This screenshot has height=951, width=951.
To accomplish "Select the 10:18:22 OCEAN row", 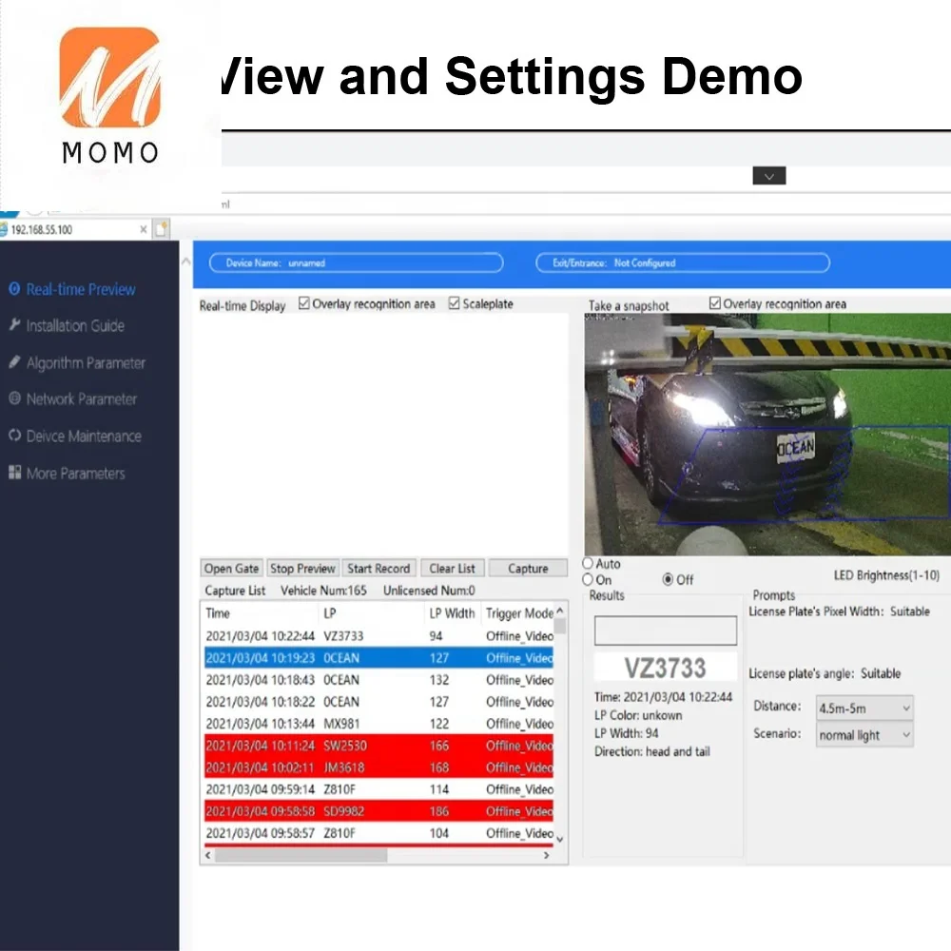I will click(379, 701).
